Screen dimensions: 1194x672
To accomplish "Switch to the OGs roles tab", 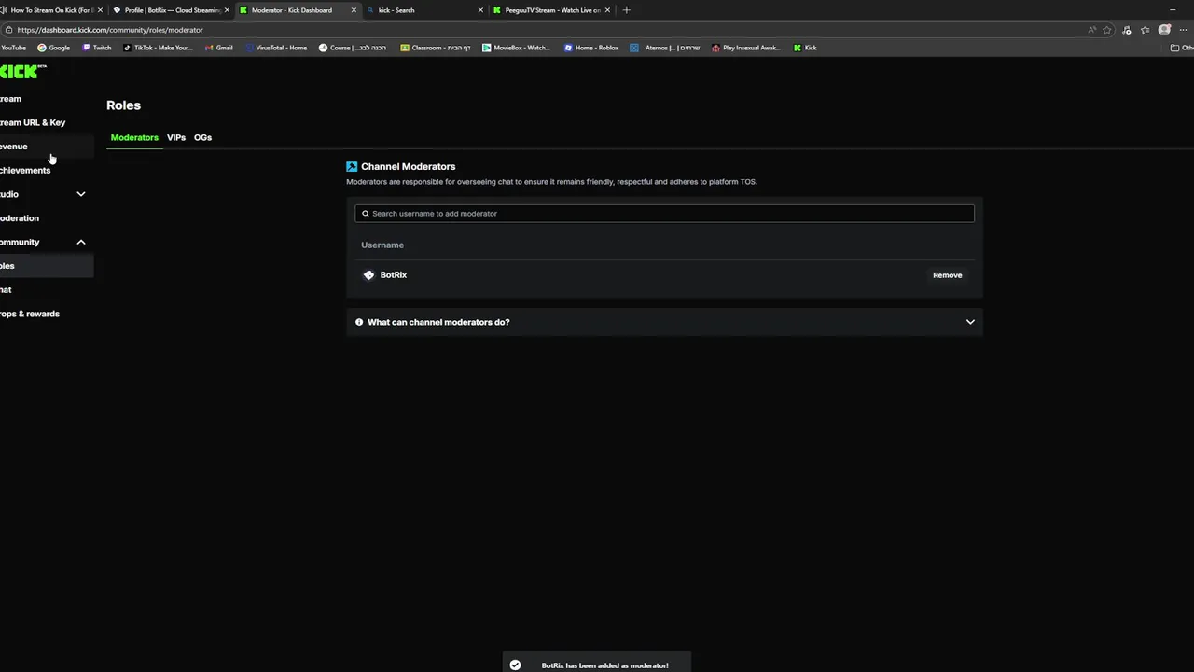I will 202,137.
